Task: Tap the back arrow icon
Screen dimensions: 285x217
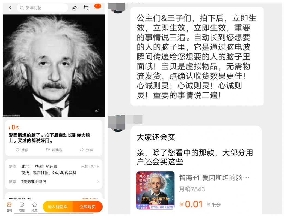Action: coord(10,8)
